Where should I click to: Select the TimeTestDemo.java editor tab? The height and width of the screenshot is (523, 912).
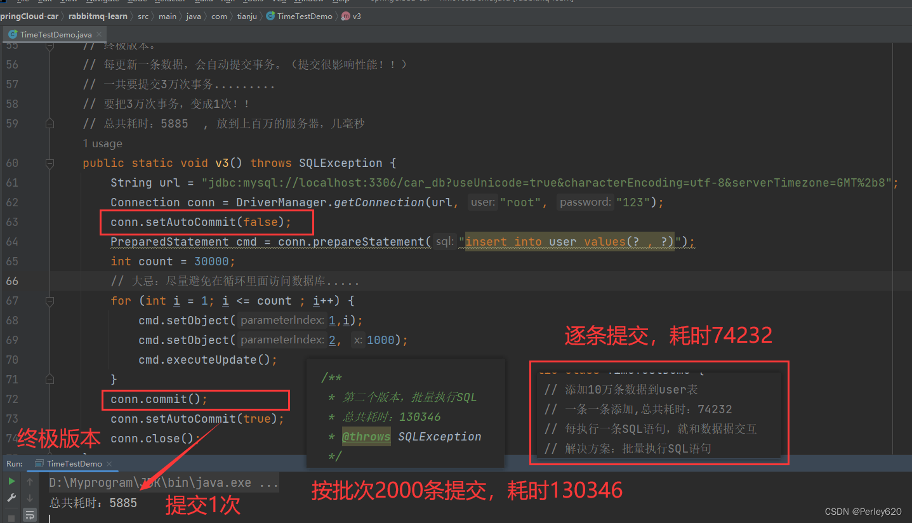tap(56, 34)
